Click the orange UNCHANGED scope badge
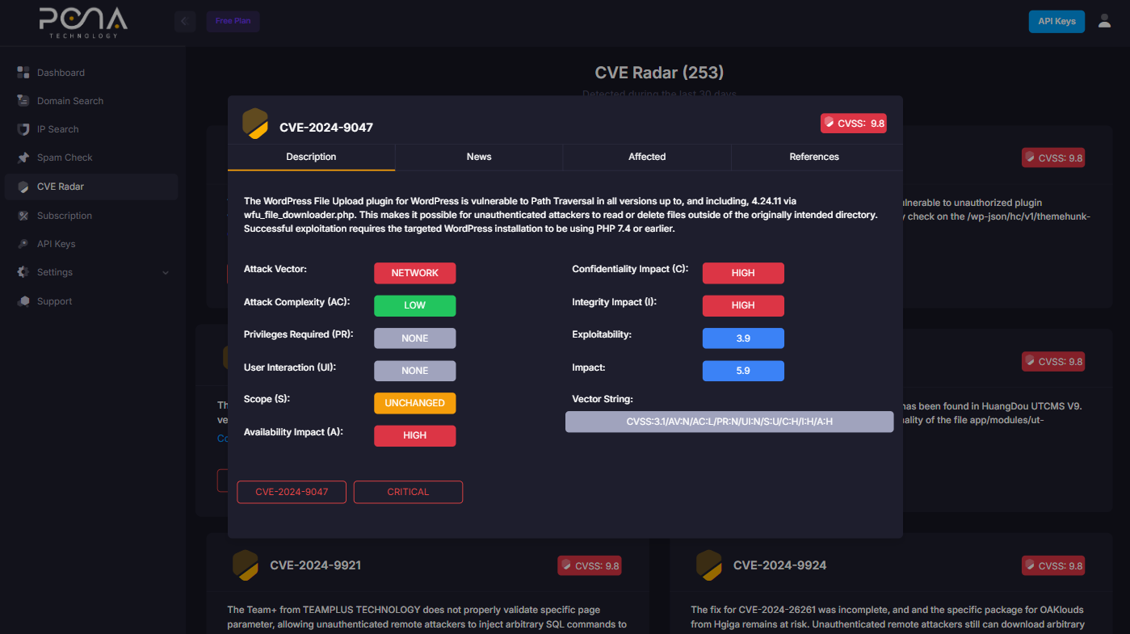 414,403
